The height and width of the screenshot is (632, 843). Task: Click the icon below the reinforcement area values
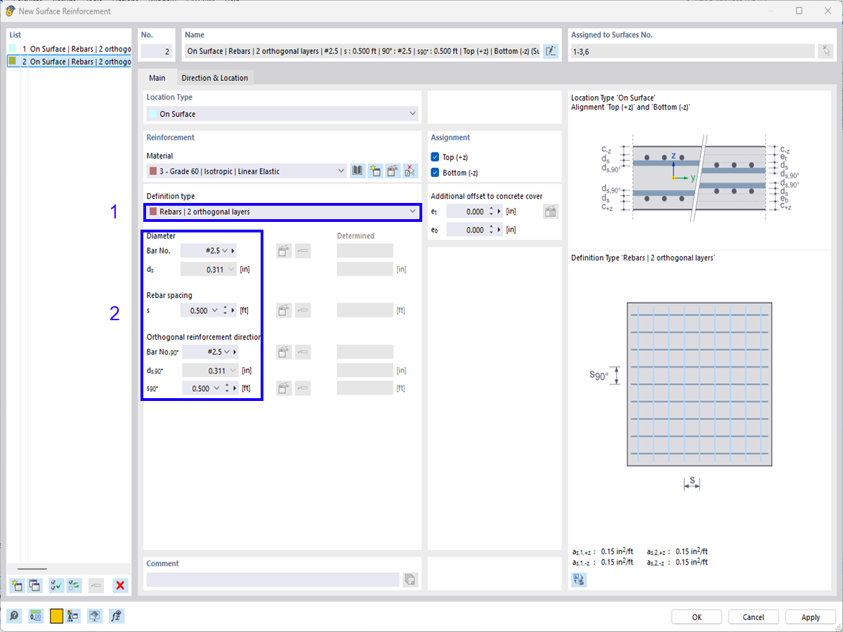click(580, 579)
